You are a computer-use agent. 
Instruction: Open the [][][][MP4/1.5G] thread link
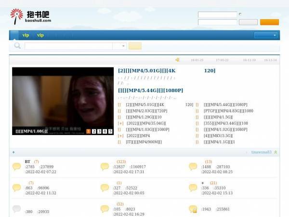218,117
